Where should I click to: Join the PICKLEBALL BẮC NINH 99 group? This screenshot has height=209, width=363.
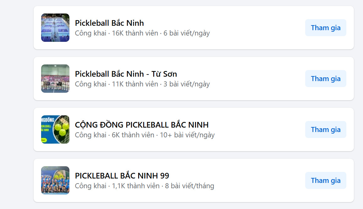[326, 180]
